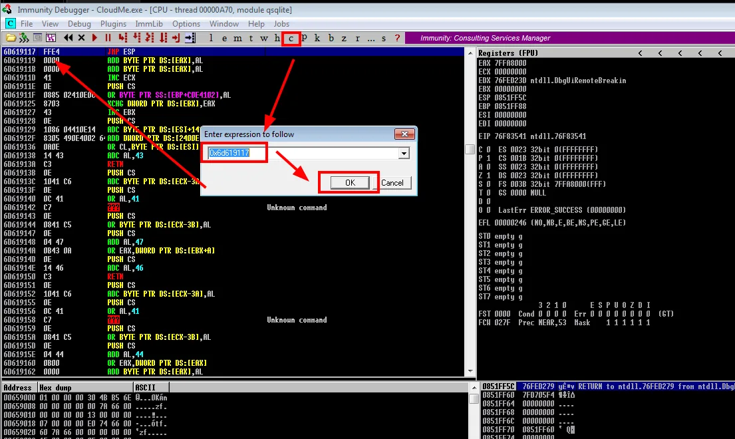Click the open file folder toolbar icon
The image size is (735, 439).
11,38
